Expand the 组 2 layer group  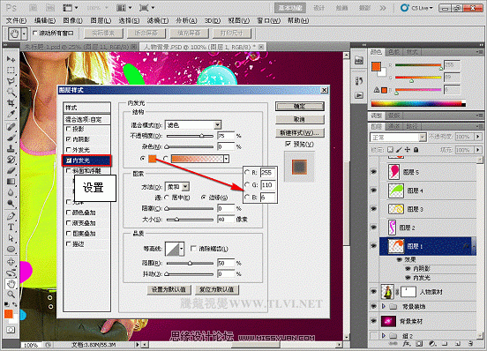[384, 335]
